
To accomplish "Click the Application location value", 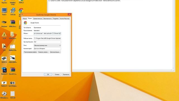I will 37,31.
